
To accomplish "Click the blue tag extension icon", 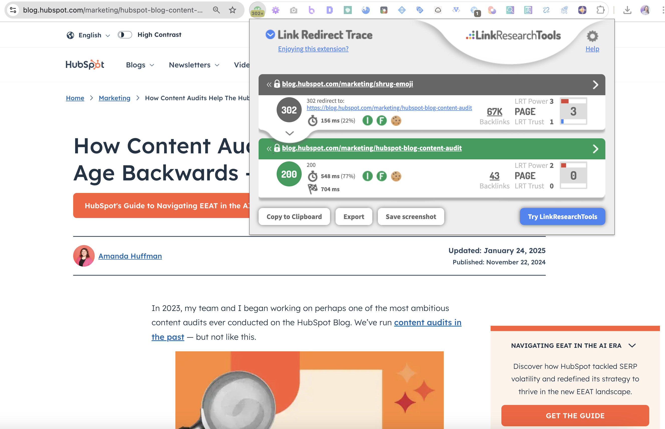I will coord(420,10).
